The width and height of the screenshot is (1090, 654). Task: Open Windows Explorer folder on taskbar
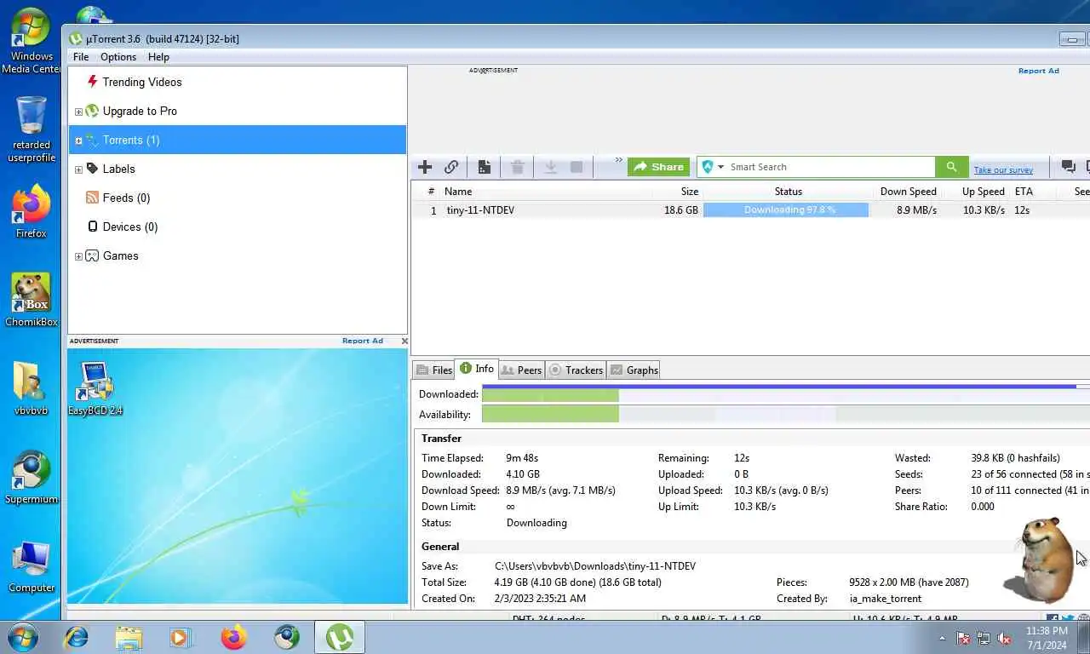click(x=129, y=637)
